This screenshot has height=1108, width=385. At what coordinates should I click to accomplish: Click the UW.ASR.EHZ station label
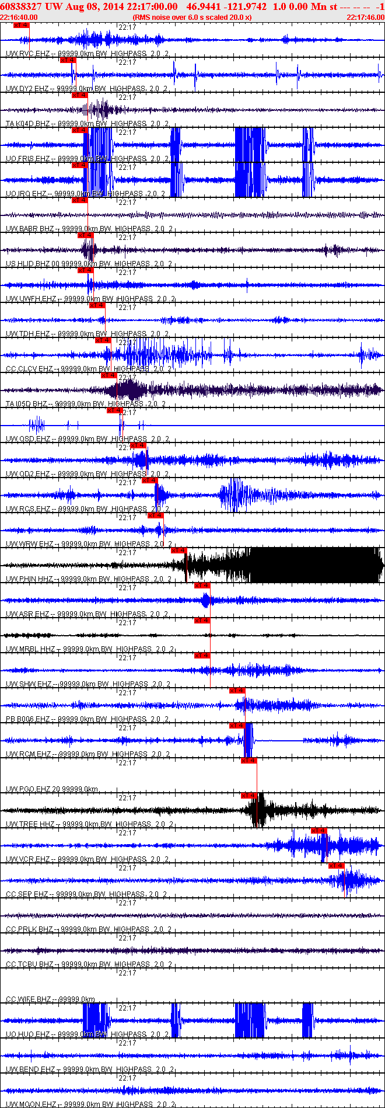[28, 614]
